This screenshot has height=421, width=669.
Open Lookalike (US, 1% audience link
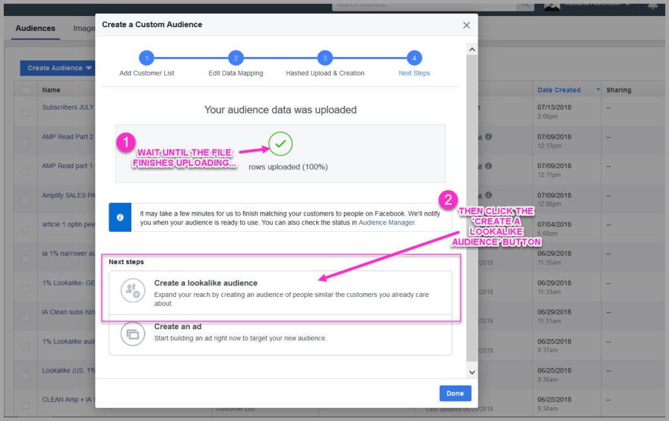[68, 371]
